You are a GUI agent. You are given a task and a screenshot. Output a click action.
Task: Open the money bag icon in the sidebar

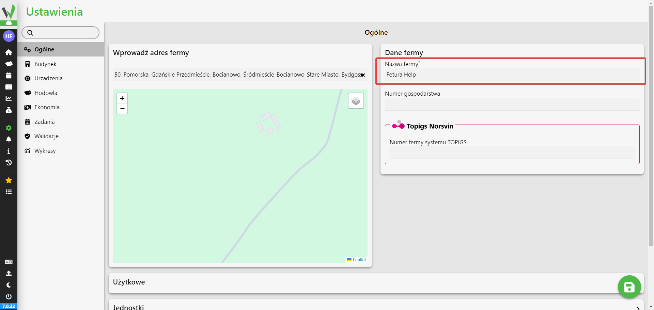point(9,110)
